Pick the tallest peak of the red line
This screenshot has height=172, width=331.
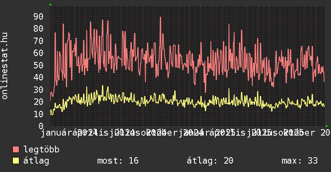tap(160, 17)
